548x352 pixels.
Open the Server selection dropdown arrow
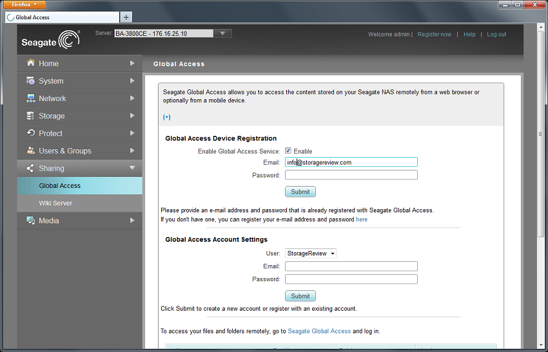tap(222, 33)
